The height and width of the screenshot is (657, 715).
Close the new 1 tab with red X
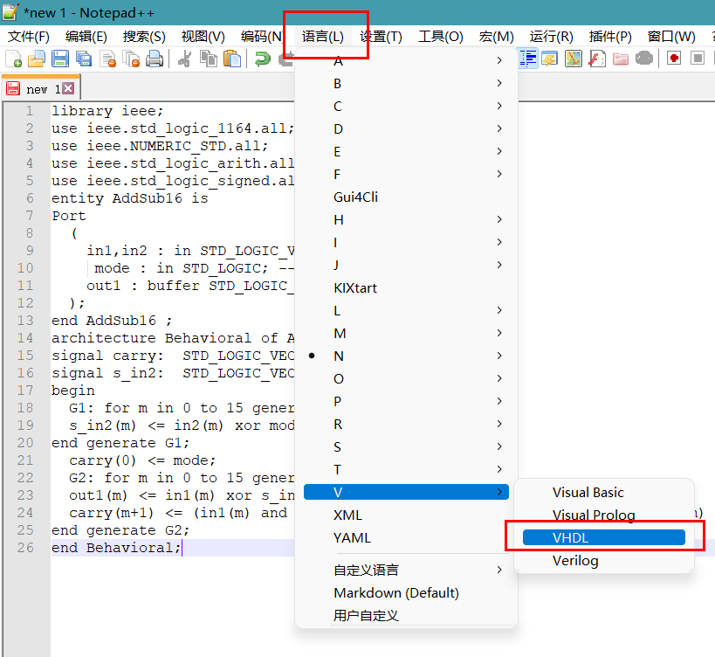[x=68, y=88]
